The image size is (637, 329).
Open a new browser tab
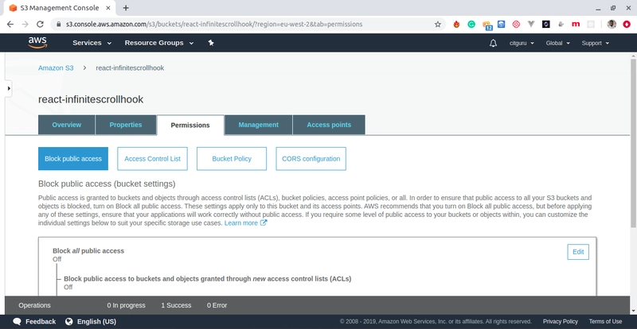coord(126,8)
